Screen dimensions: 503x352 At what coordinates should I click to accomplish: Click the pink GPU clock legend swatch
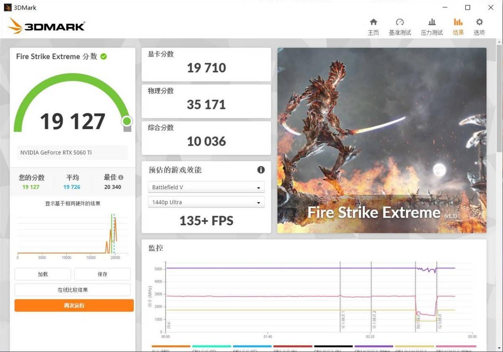click(x=456, y=347)
